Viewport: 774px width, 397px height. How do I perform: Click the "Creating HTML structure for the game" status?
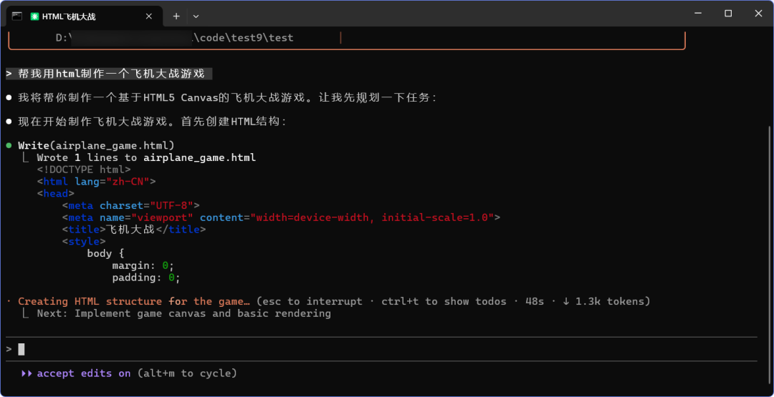134,301
